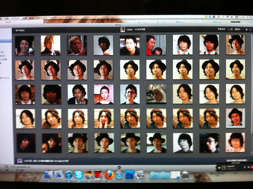This screenshot has width=253, height=189.
Task: Click the すべての人 back button
Action: [x=20, y=30]
